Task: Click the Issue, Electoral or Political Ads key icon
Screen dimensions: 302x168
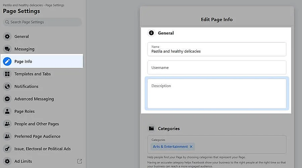Action: click(x=7, y=149)
